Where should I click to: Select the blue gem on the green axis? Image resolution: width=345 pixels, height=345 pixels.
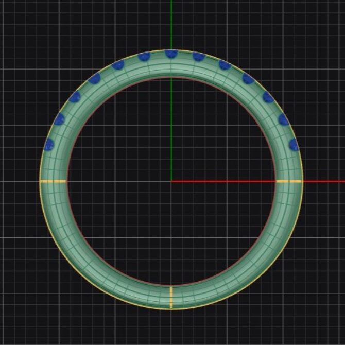[x=171, y=54]
